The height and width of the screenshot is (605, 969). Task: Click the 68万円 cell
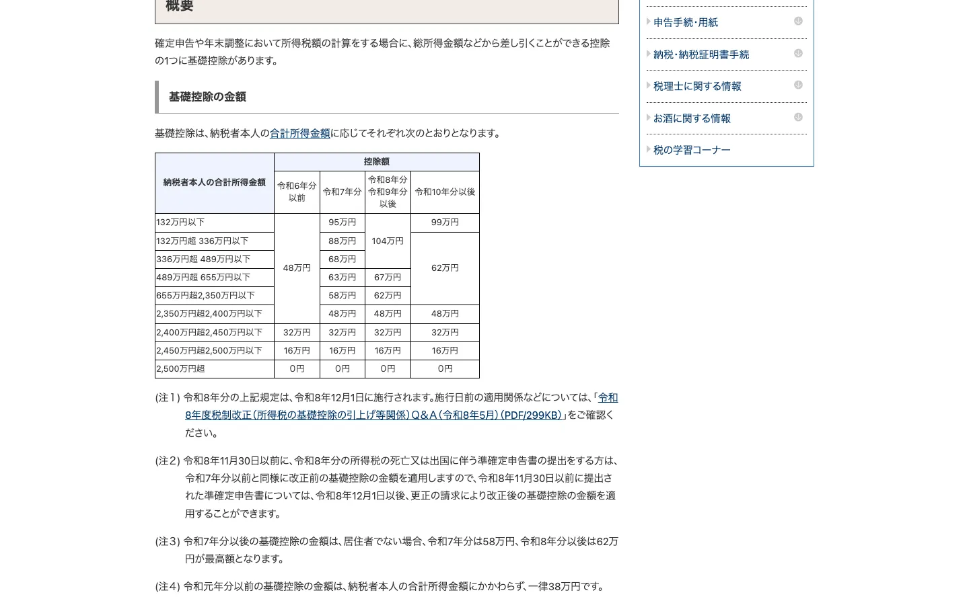(x=343, y=259)
